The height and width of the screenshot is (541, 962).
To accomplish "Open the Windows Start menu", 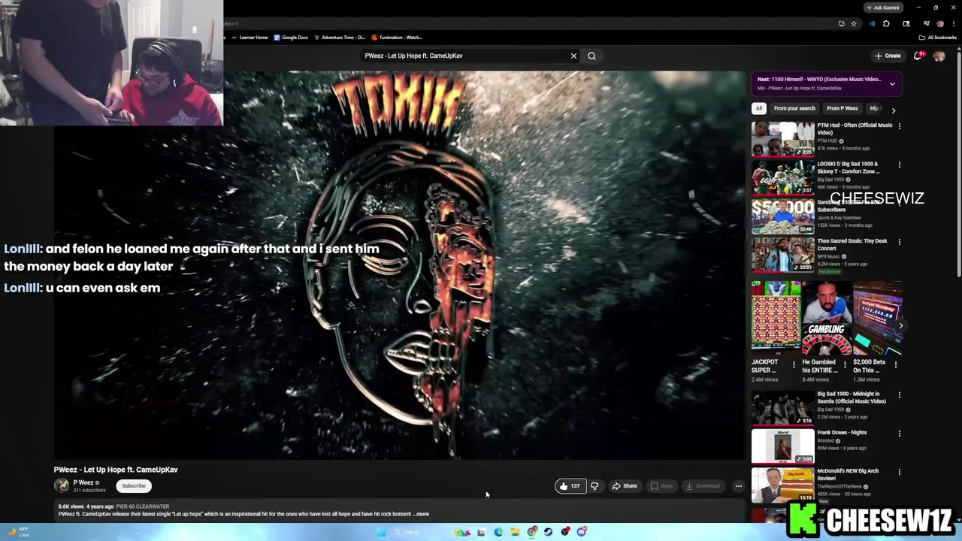I will pos(381,532).
